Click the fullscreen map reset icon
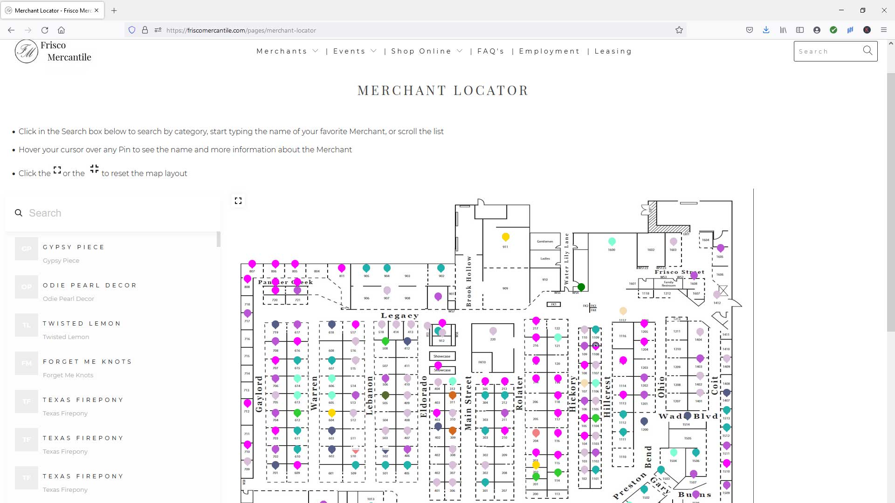 pyautogui.click(x=238, y=201)
